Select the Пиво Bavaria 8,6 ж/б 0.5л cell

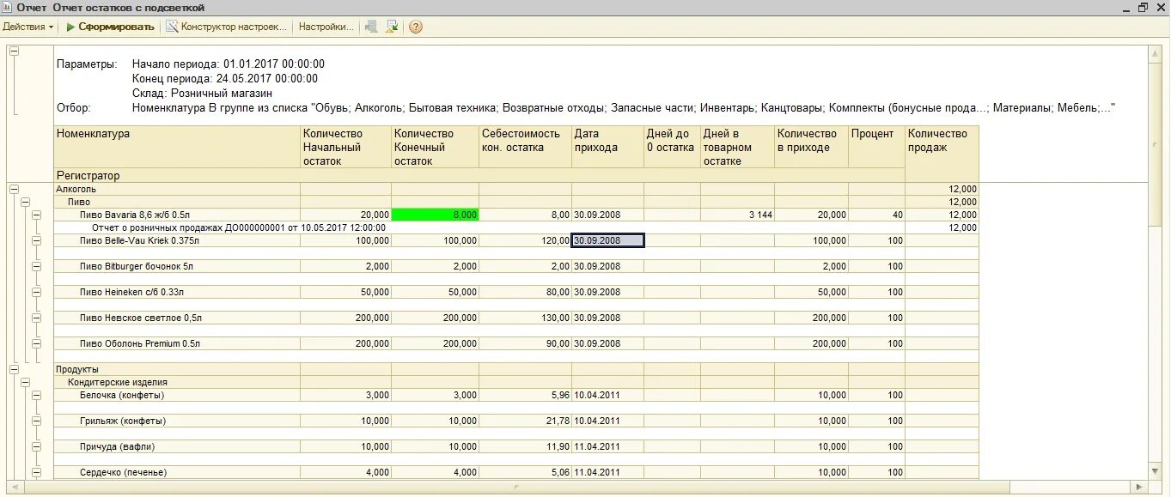coord(177,215)
